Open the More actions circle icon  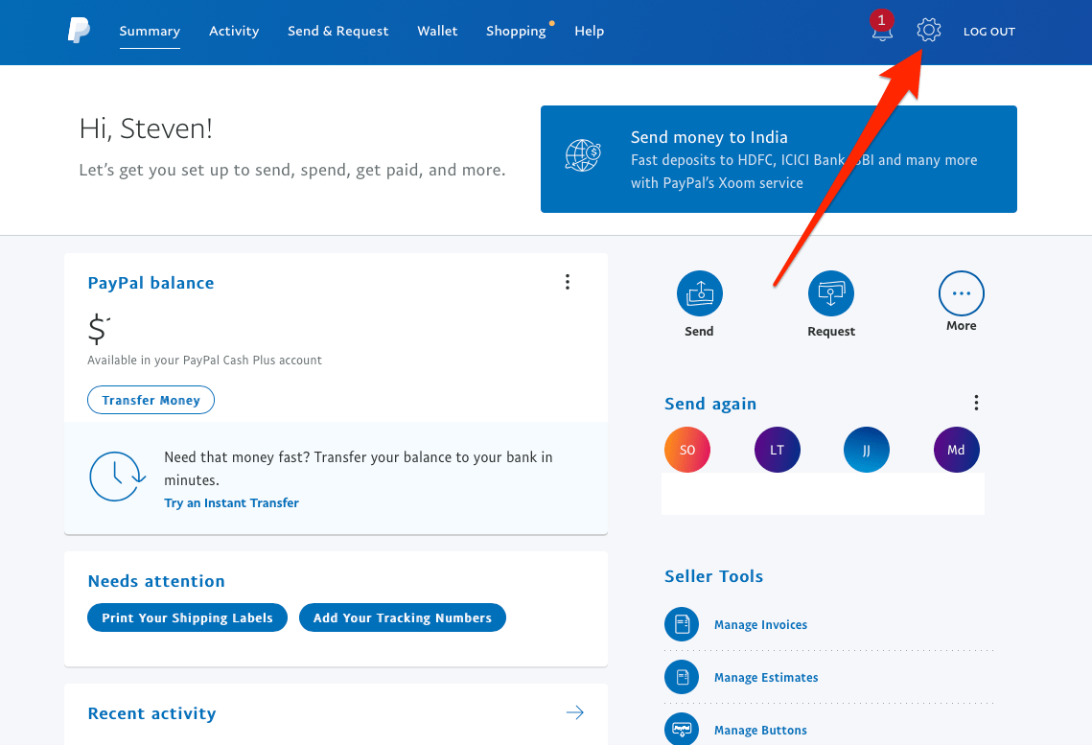coord(961,293)
